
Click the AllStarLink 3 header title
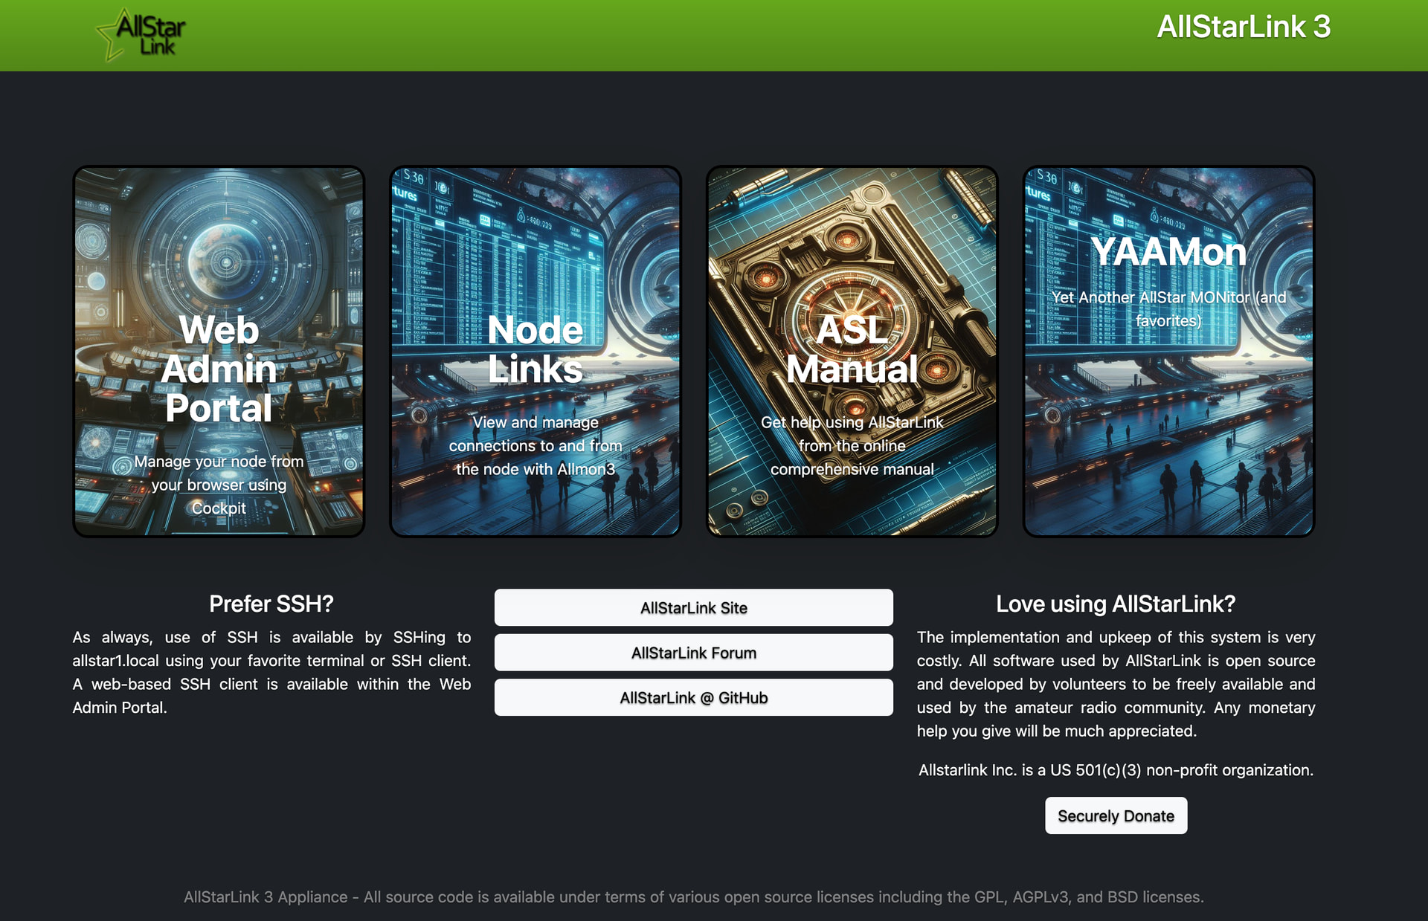pyautogui.click(x=1244, y=27)
